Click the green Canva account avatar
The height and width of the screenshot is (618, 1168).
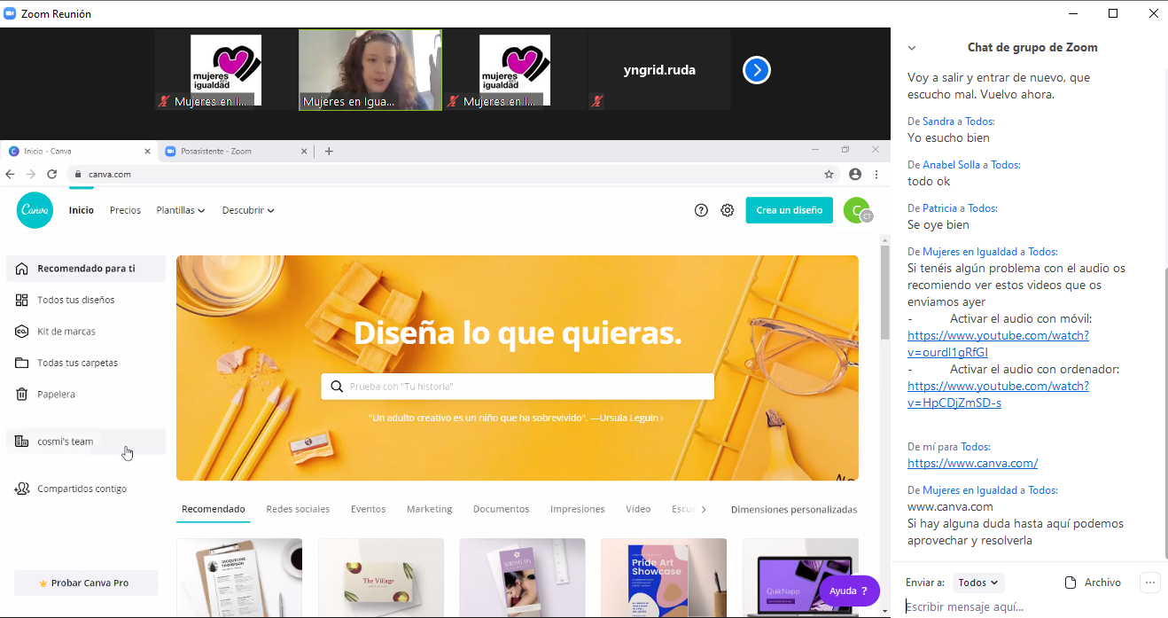pos(857,210)
